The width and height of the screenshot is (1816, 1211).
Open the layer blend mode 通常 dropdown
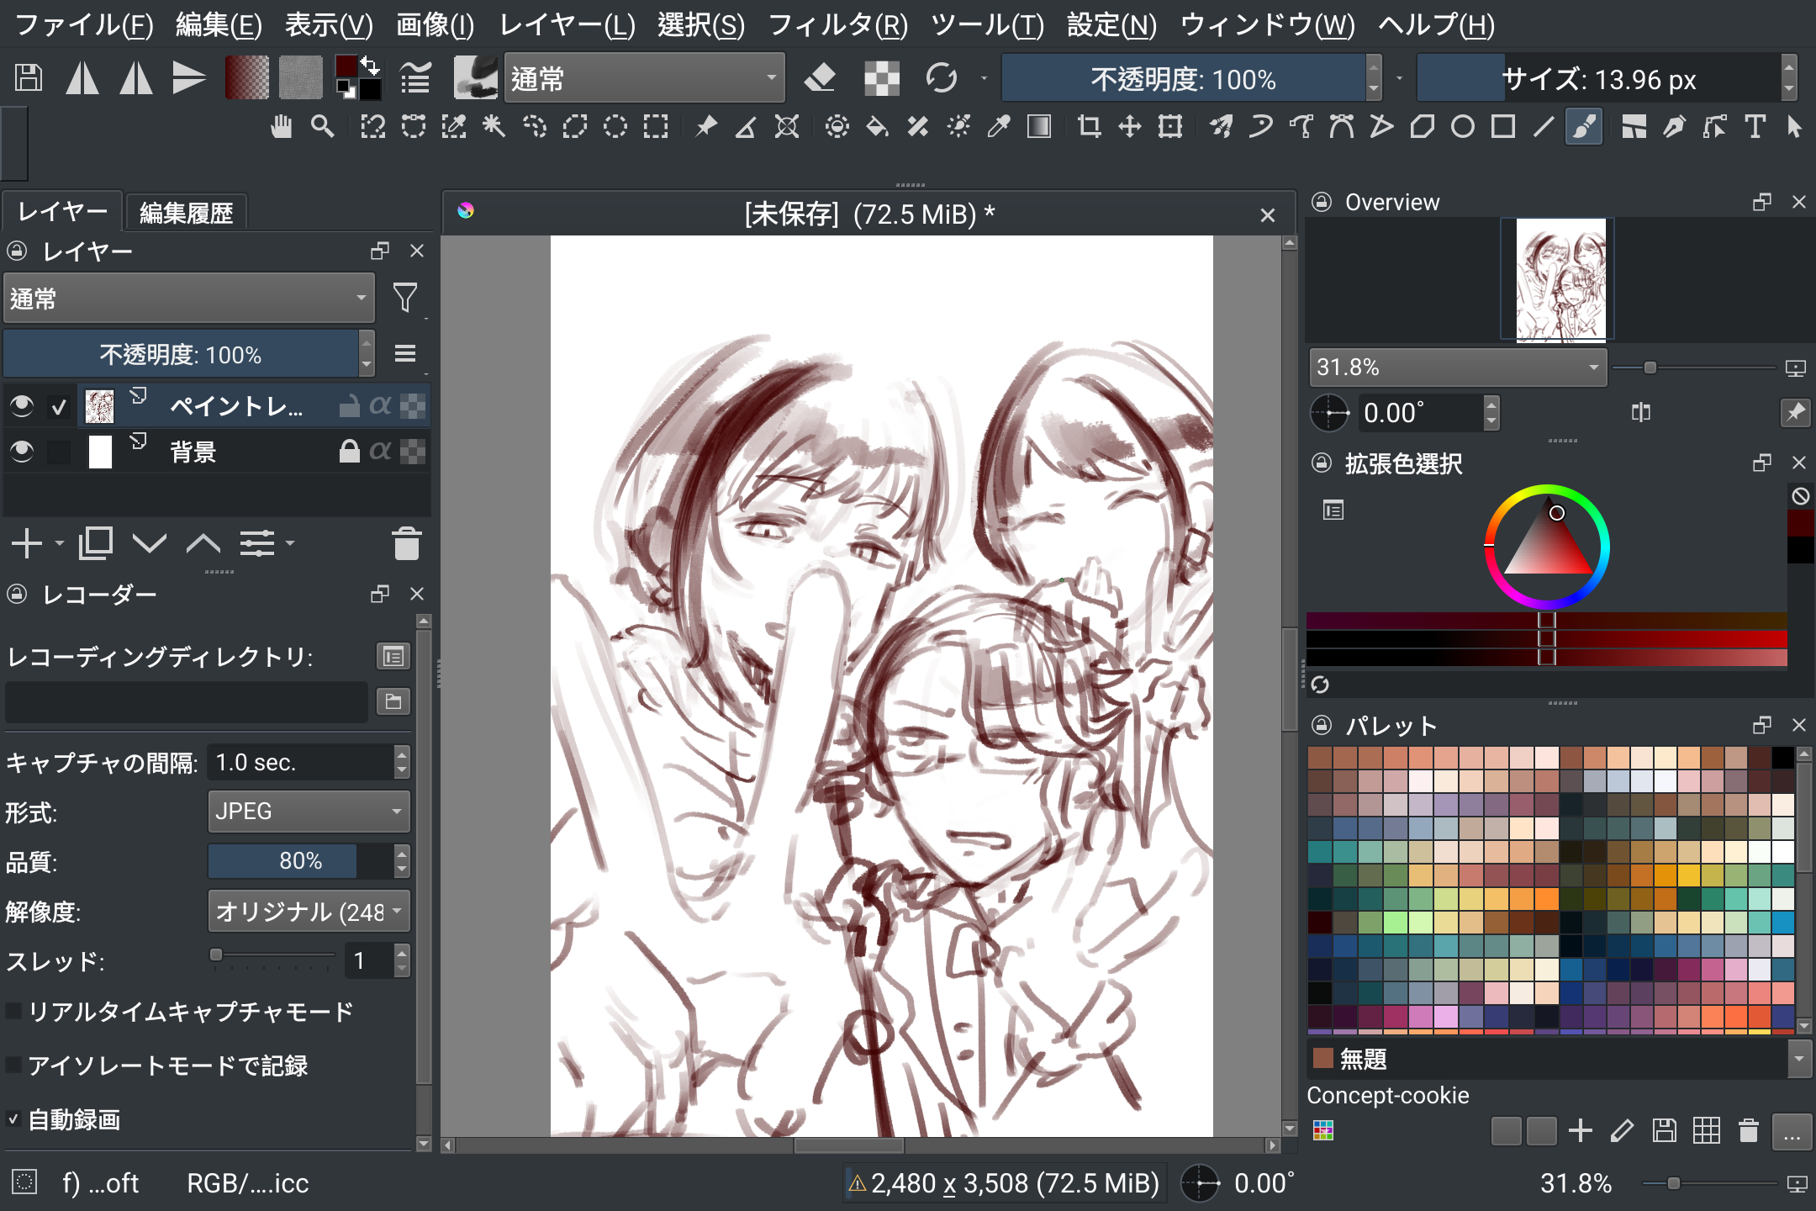click(x=188, y=299)
